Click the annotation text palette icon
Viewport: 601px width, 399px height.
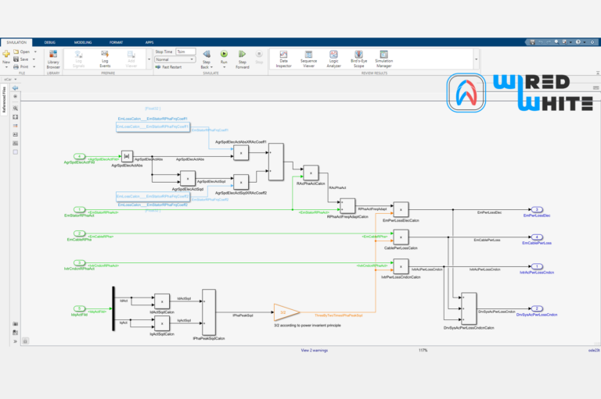click(x=16, y=134)
